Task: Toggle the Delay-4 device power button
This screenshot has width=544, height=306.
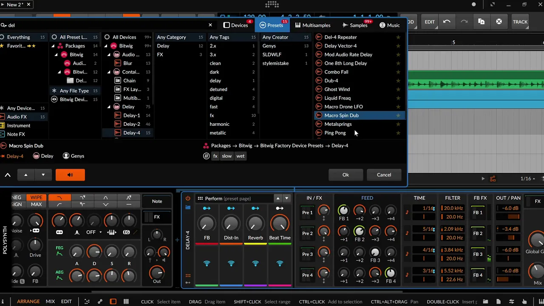Action: coord(188,198)
